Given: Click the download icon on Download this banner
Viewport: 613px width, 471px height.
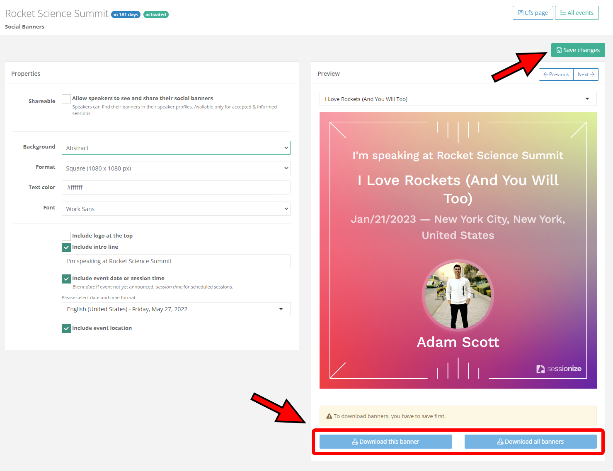Looking at the screenshot, I should [355, 442].
